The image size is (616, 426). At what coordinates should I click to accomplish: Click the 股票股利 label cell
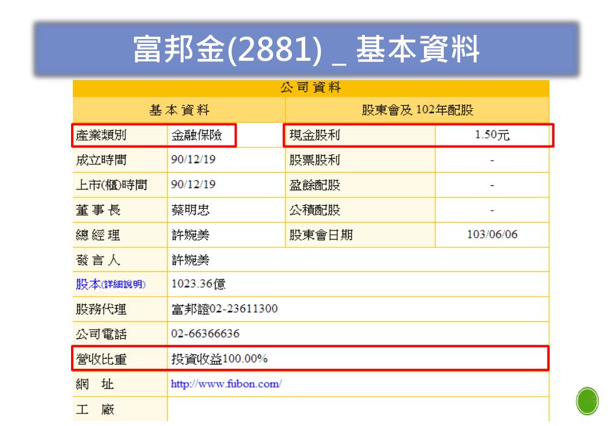tap(360, 160)
